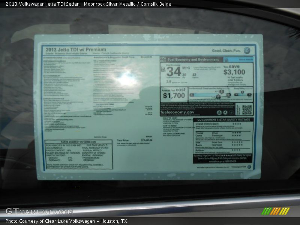Click the small Volkswagen Credit logo
This screenshot has height=225, width=300.
tap(249, 167)
